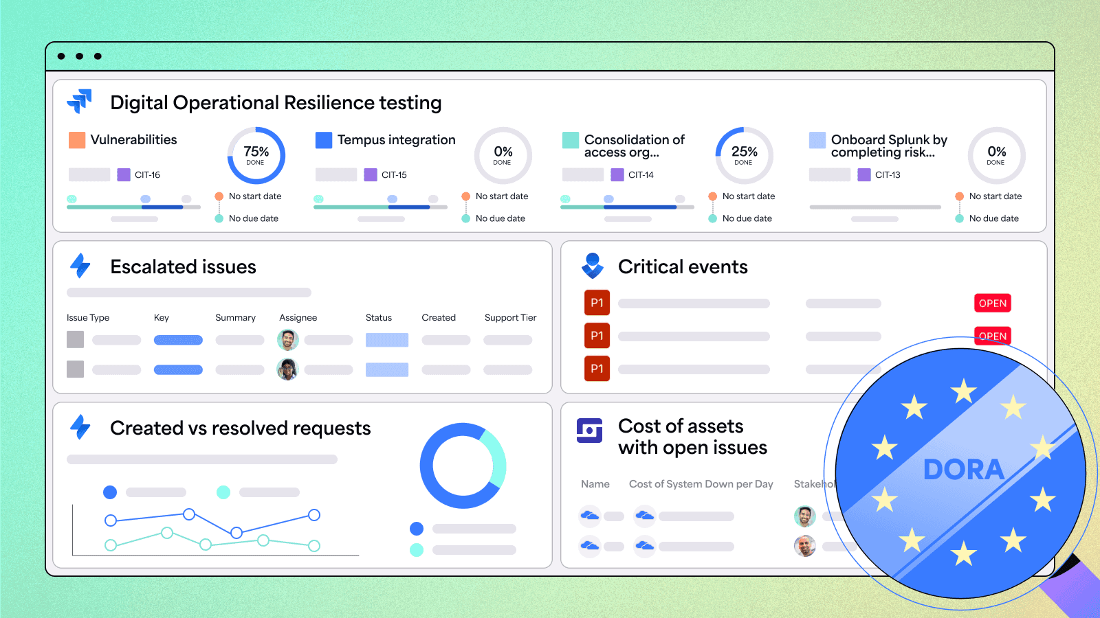Screen dimensions: 1100x618
Task: Toggle the blue series legend dot in line chart
Action: [x=110, y=492]
